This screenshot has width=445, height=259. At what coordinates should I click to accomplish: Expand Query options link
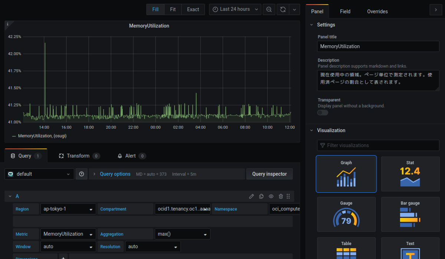[115, 174]
